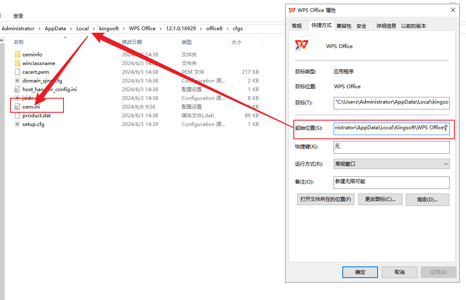Select the cacert.pem file icon

17,72
